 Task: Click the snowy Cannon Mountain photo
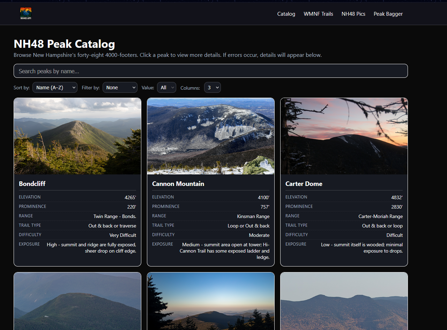pyautogui.click(x=210, y=136)
